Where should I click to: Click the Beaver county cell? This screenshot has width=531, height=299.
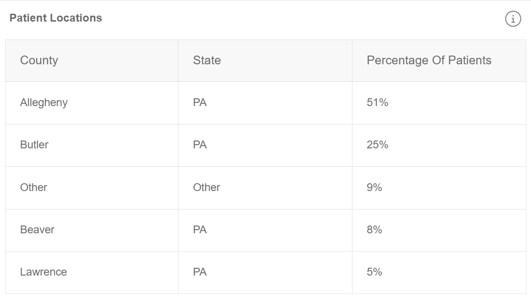[x=92, y=230]
